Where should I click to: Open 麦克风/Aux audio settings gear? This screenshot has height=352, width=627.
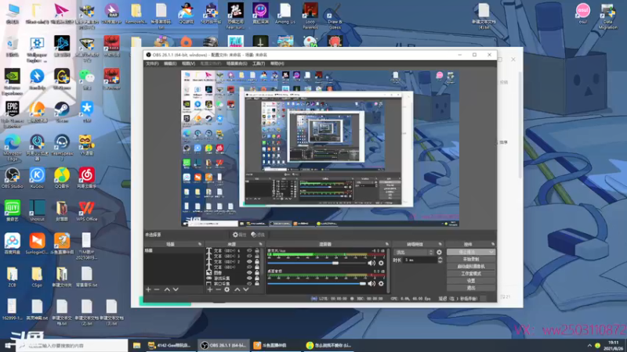[x=381, y=263]
